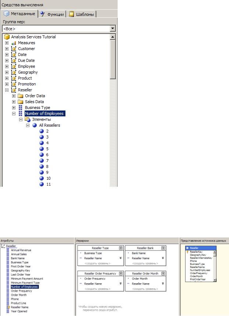Image resolution: width=229 pixels, height=316 pixels.
Task: Collapse the Reseller dimension
Action: click(x=7, y=90)
